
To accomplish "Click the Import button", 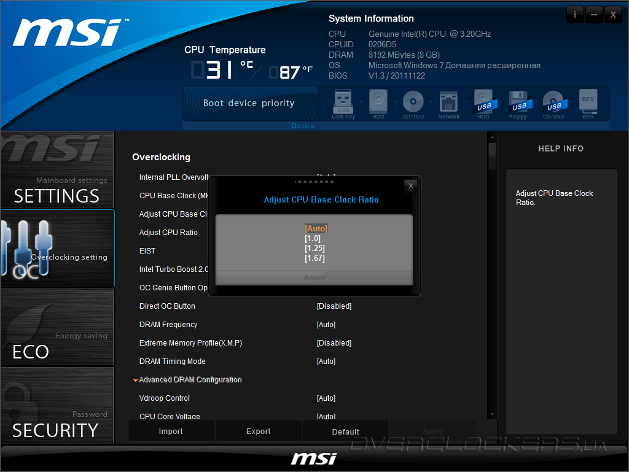I will [x=171, y=431].
